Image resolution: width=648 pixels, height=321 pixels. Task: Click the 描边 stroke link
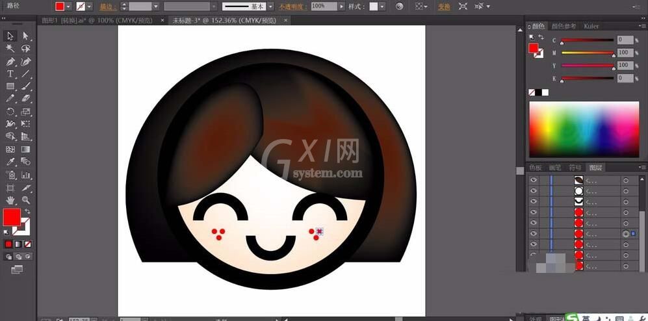coord(108,6)
